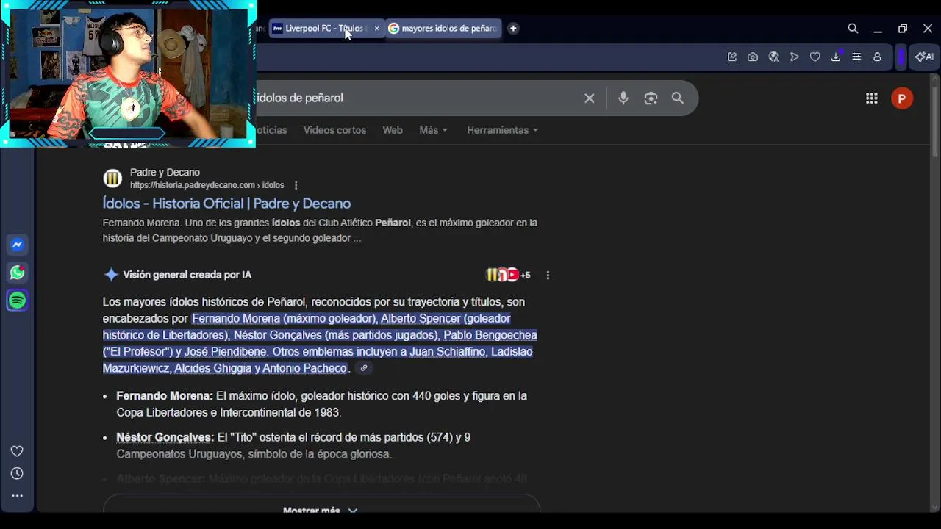Take a snapshot with camera icon

click(753, 57)
